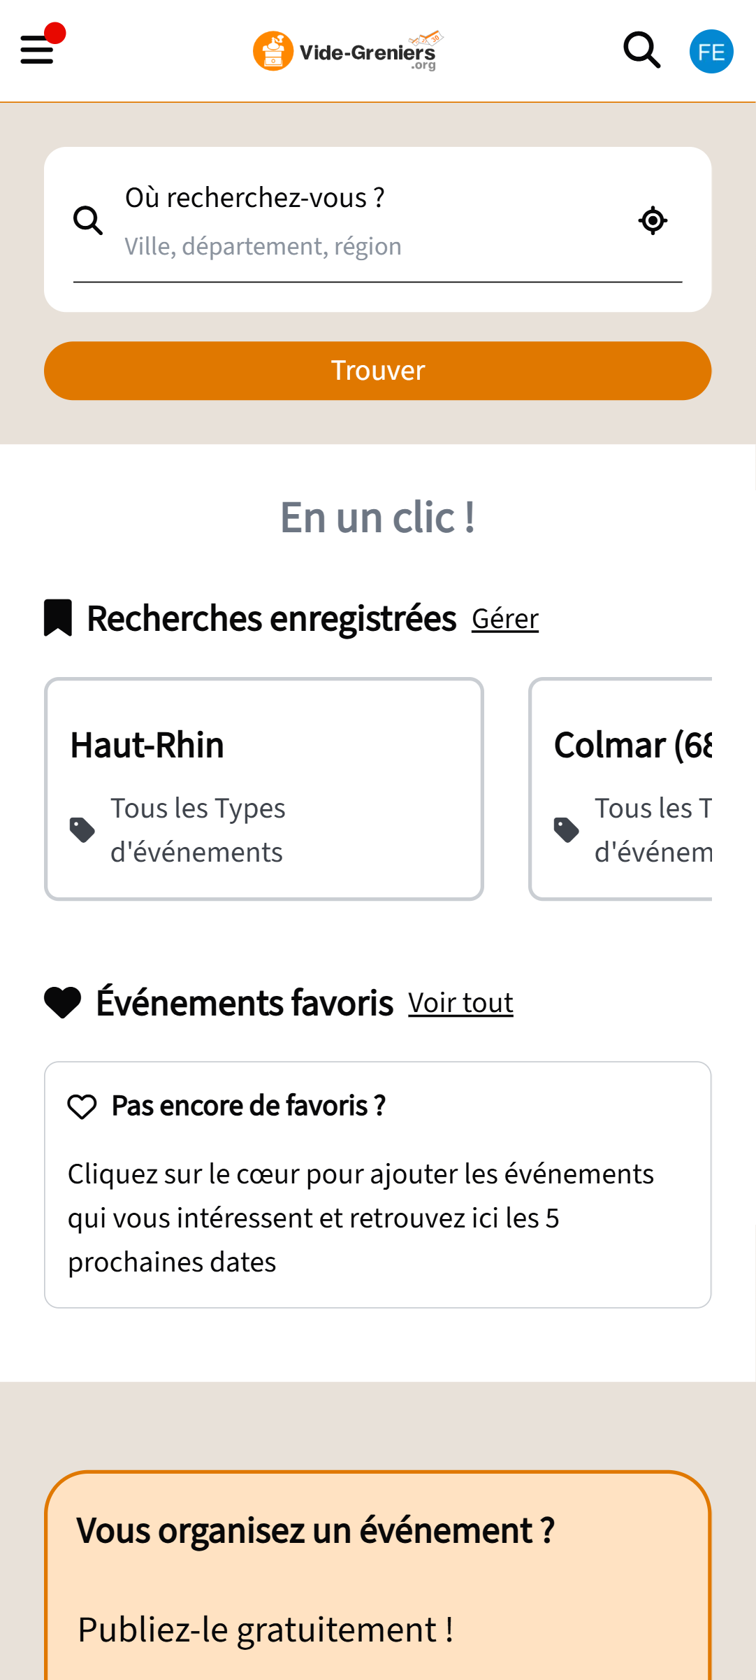756x1680 pixels.
Task: Click the tag icon in Haut-Rhin card
Action: click(82, 830)
